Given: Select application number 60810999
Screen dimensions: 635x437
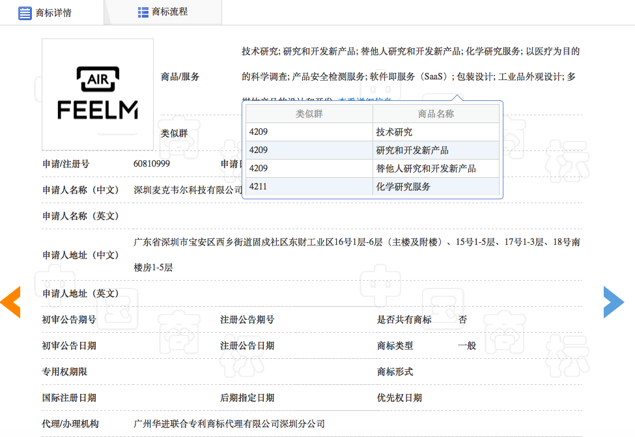Looking at the screenshot, I should 152,163.
